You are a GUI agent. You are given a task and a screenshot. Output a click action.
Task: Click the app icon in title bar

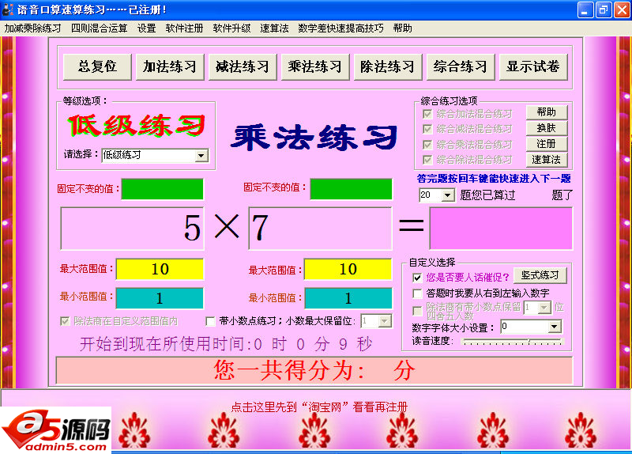7,9
